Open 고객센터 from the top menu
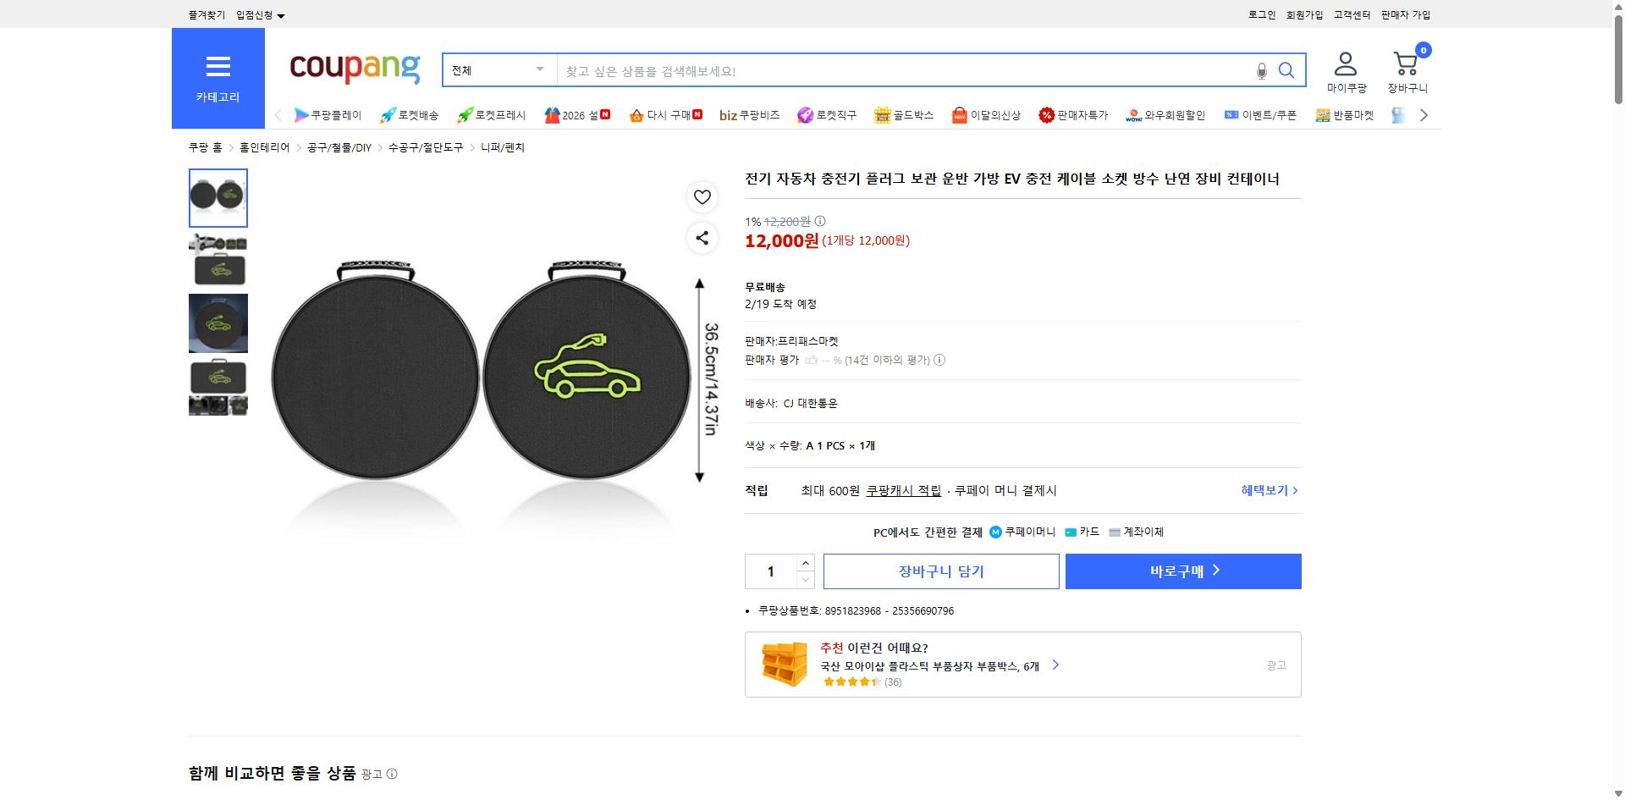This screenshot has height=800, width=1625. [x=1351, y=14]
